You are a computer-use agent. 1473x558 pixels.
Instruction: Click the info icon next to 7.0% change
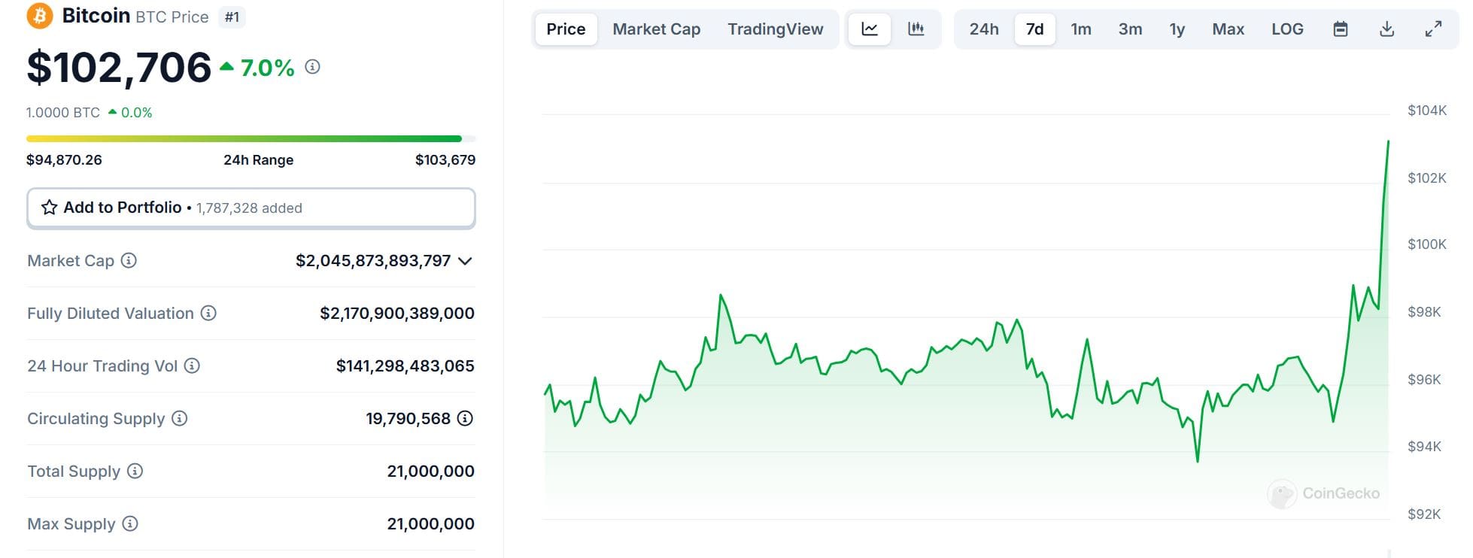coord(312,67)
